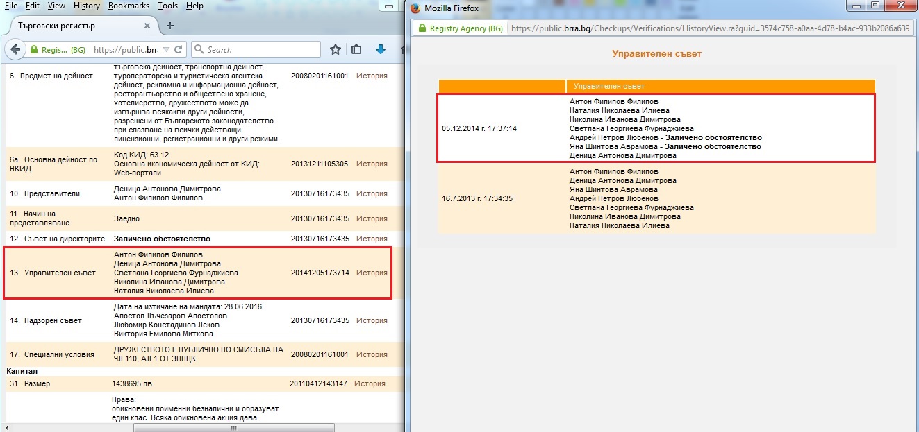Show bookmarks list icon in toolbar
The width and height of the screenshot is (919, 432).
point(357,49)
